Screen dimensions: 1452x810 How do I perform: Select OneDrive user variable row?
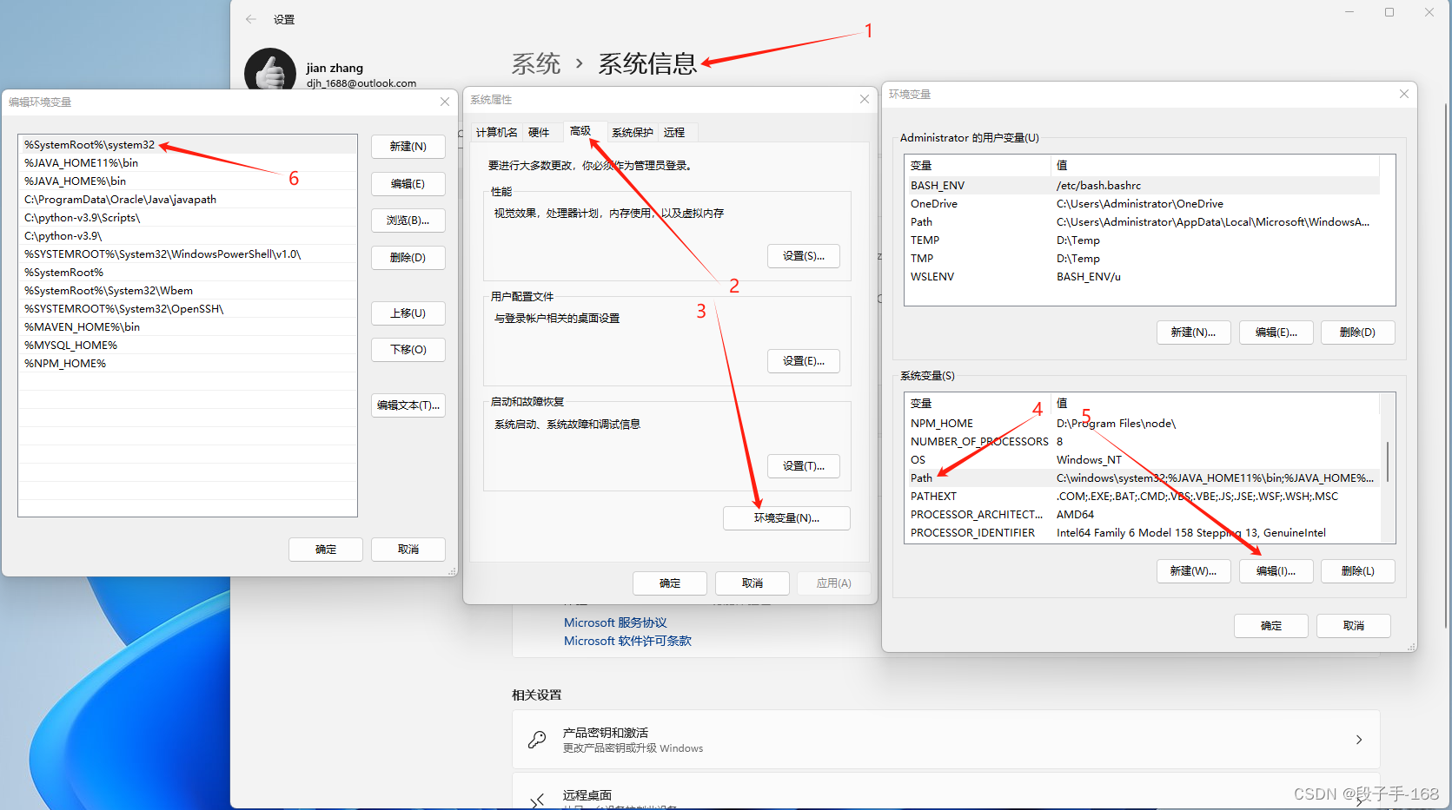[1143, 204]
